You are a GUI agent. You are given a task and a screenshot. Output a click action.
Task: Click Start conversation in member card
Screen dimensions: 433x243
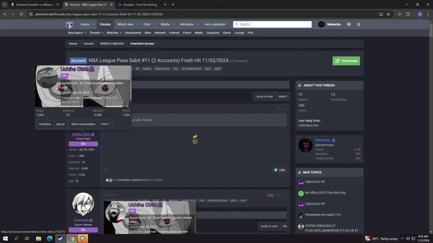tap(83, 124)
